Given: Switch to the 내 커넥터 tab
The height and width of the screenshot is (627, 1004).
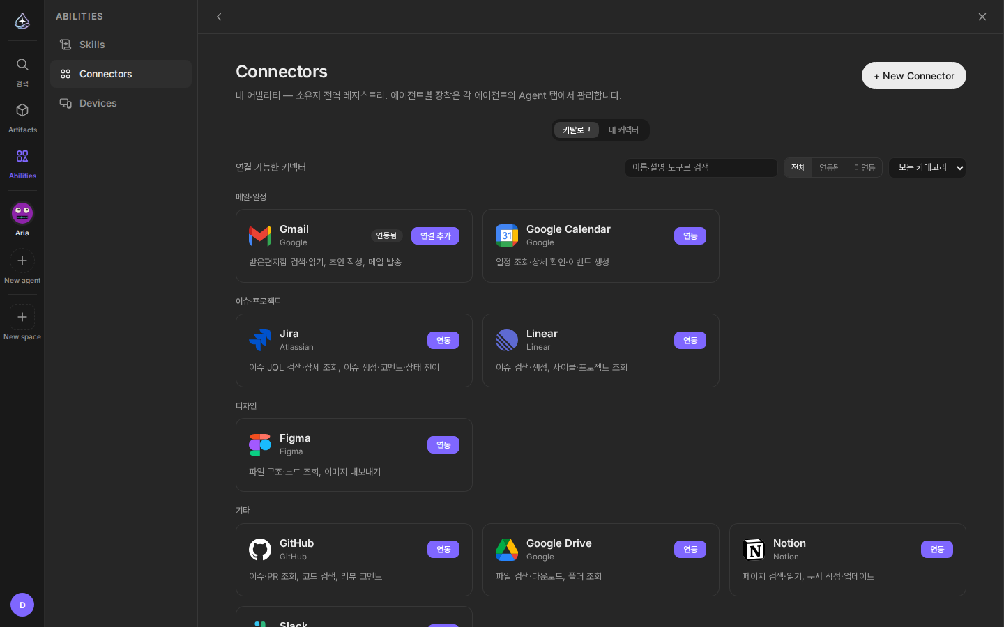Looking at the screenshot, I should (x=623, y=130).
